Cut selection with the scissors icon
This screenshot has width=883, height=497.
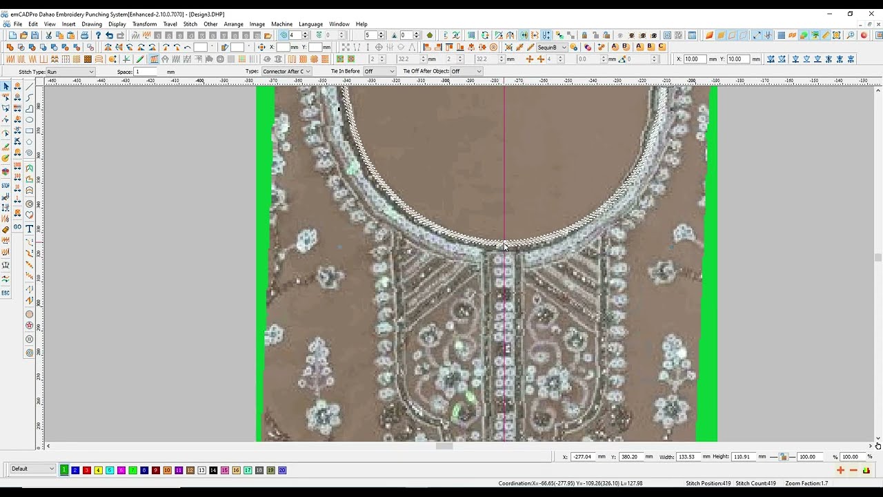click(x=48, y=35)
